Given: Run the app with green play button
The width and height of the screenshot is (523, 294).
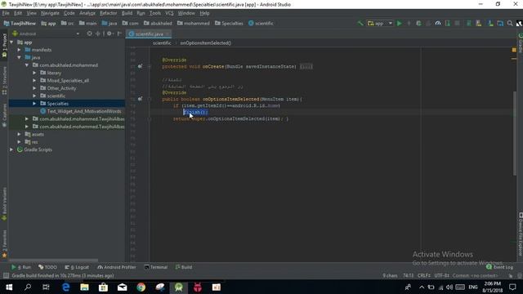Looking at the screenshot, I should [x=400, y=24].
